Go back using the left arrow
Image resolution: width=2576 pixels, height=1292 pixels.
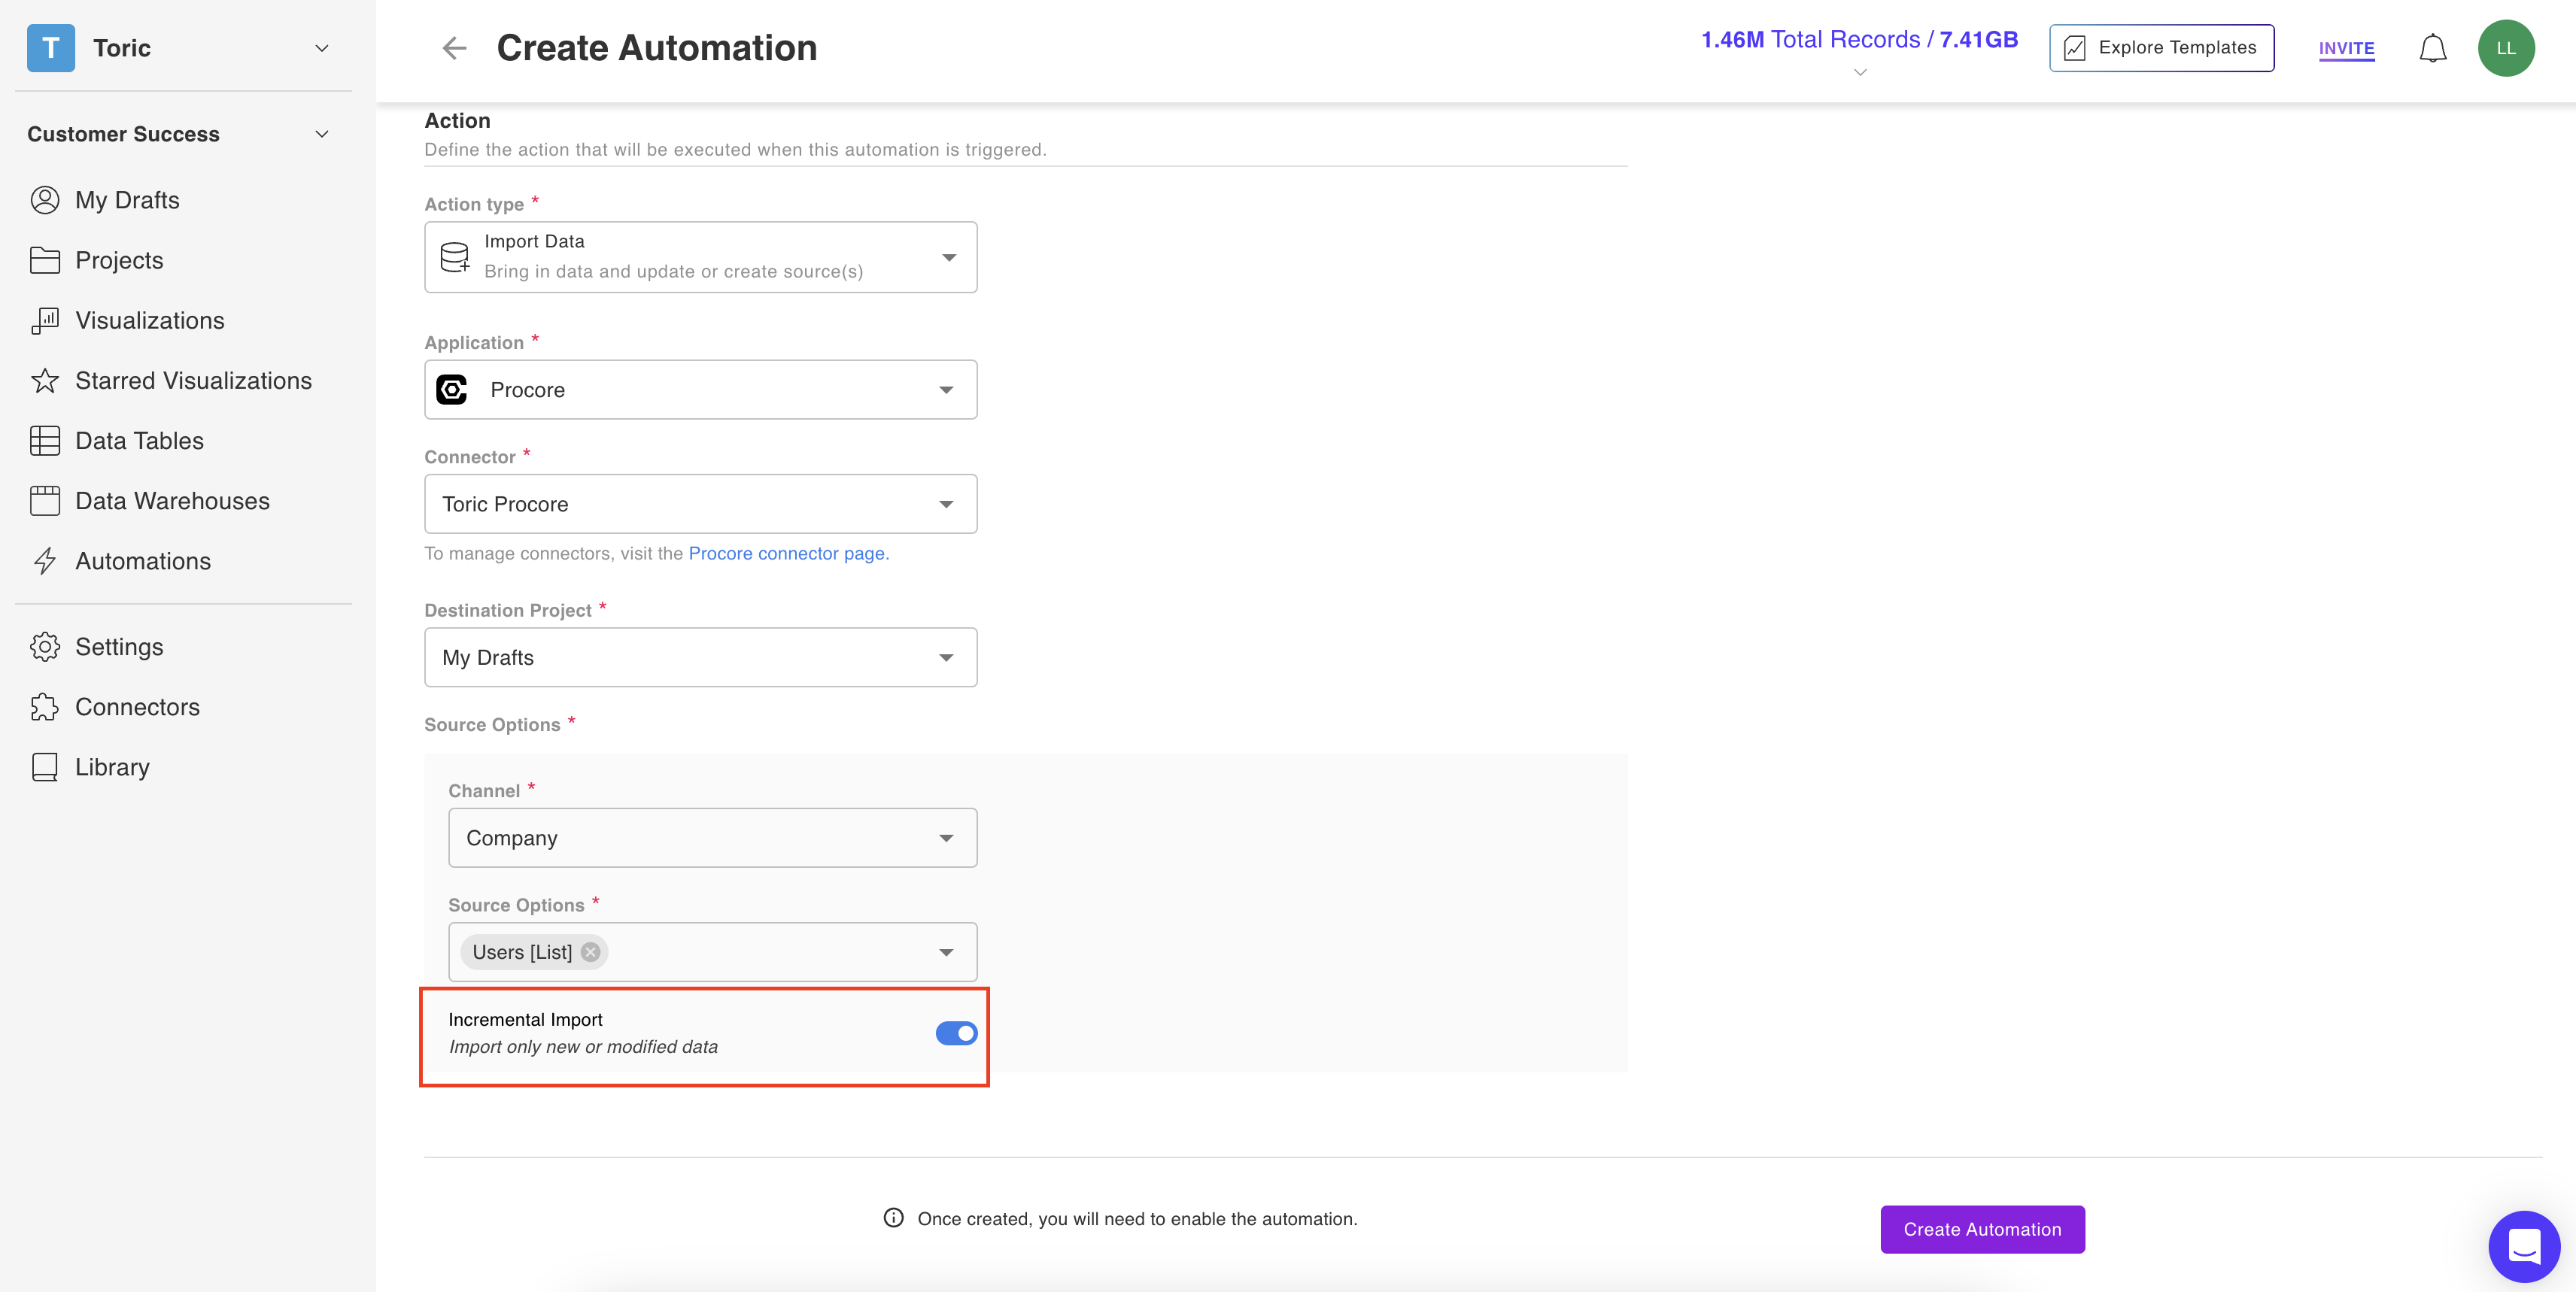[455, 48]
